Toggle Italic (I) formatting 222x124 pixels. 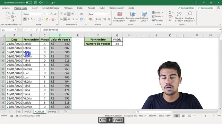coord(28,19)
